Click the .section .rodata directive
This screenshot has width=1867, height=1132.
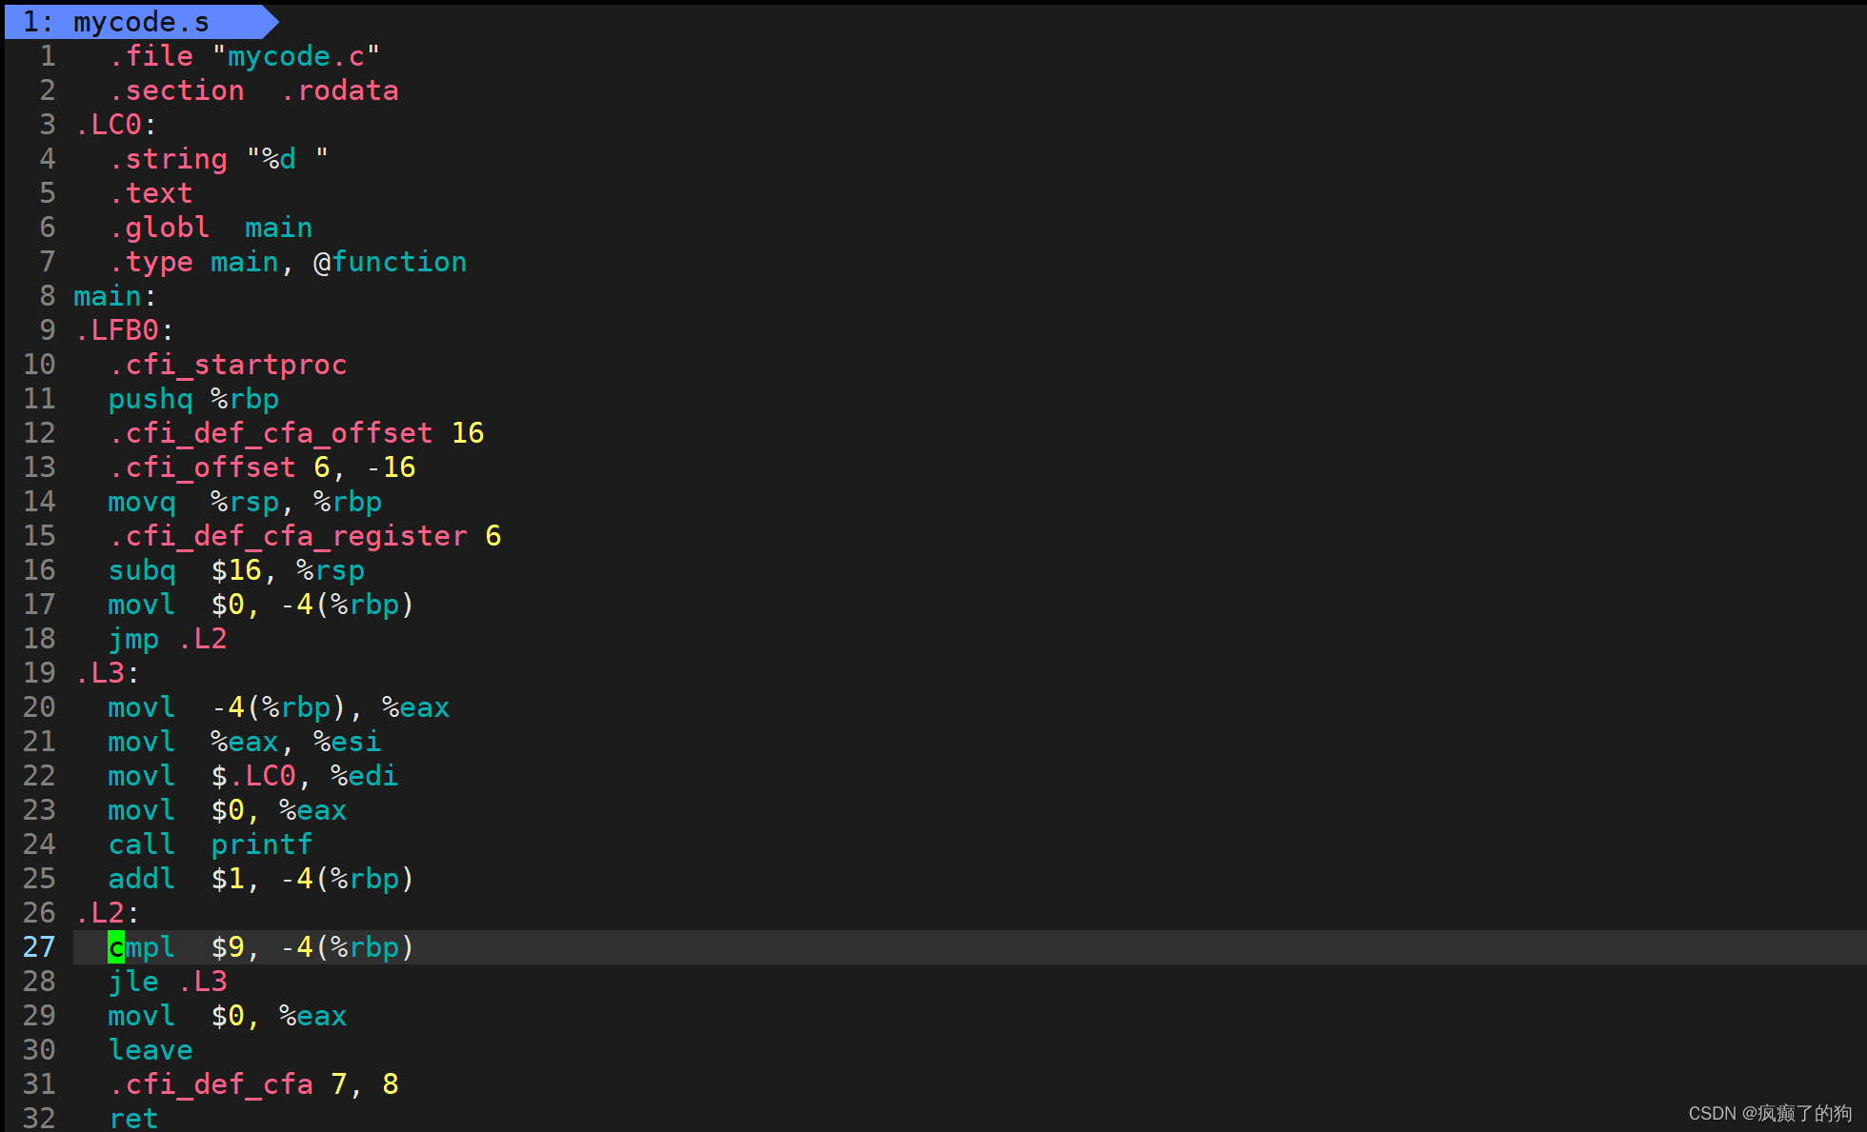(253, 90)
